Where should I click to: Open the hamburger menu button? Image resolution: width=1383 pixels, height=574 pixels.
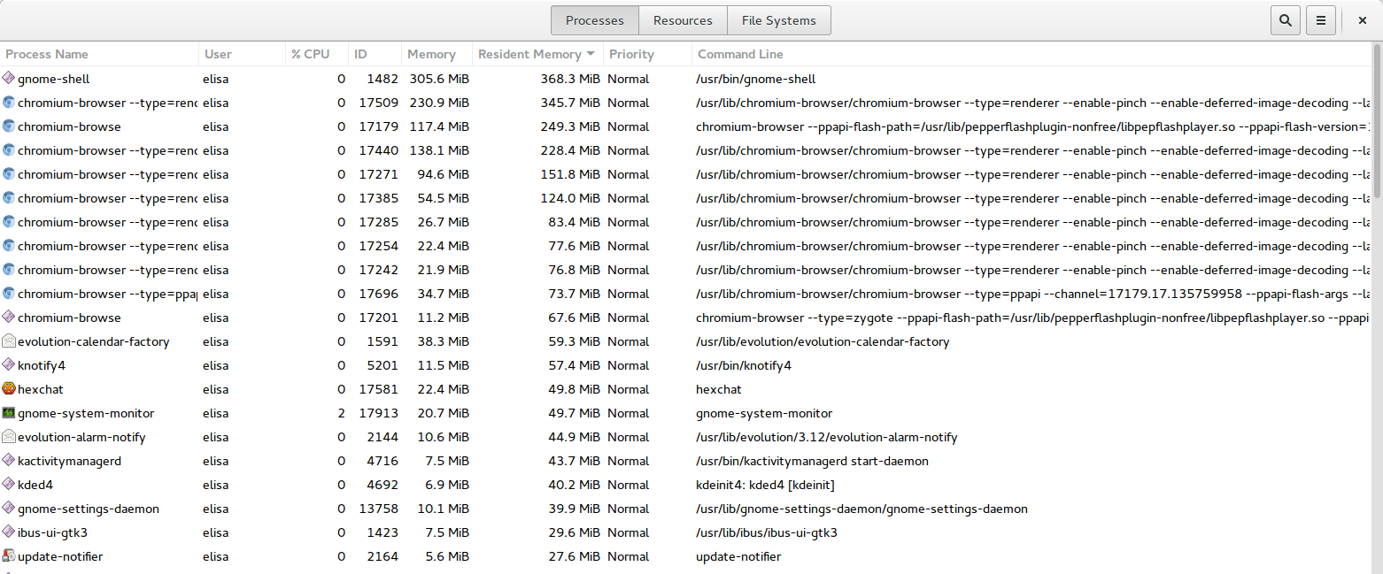point(1320,20)
